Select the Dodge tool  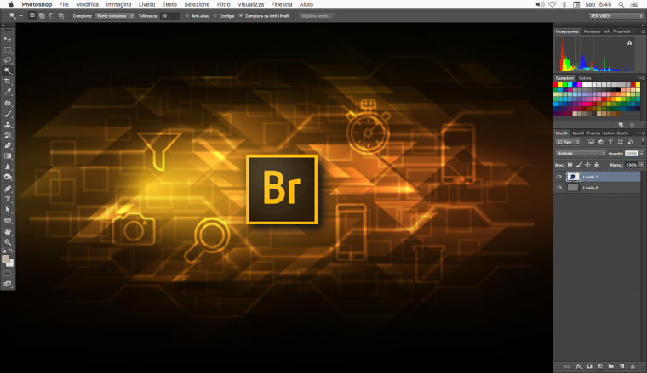point(8,178)
